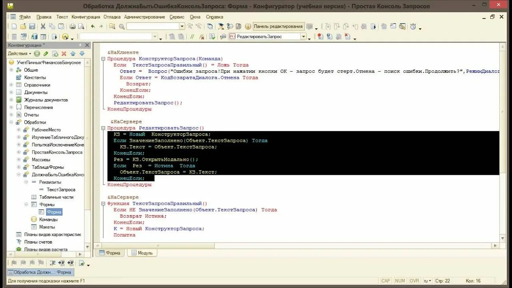Screen dimensions: 512x288
Task: Open the Файл menu
Action: click(x=25, y=17)
